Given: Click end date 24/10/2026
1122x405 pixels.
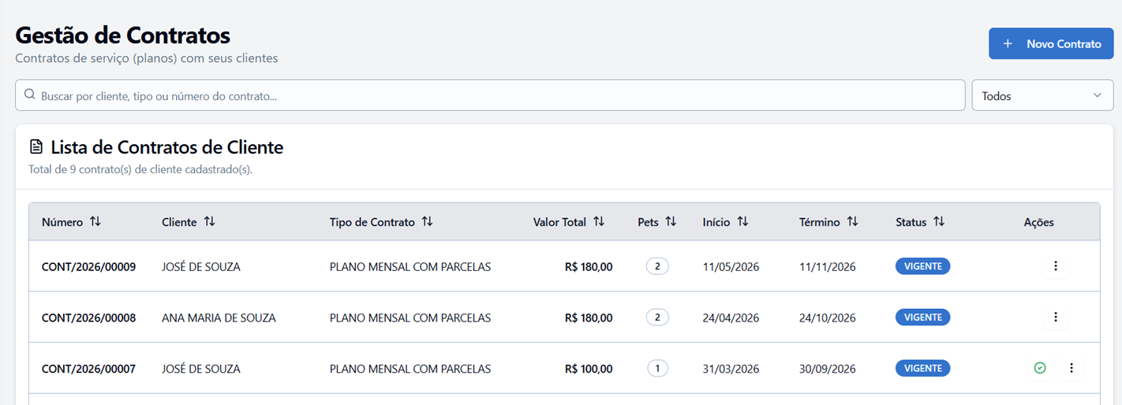Looking at the screenshot, I should 827,318.
